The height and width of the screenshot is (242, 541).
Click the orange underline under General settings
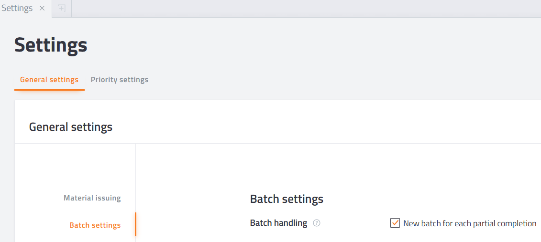click(49, 90)
